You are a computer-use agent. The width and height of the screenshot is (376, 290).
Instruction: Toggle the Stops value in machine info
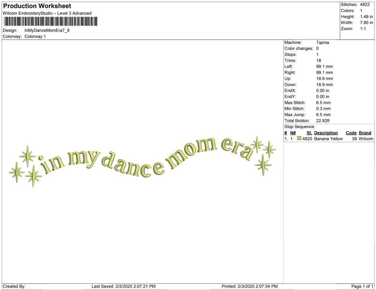(317, 54)
